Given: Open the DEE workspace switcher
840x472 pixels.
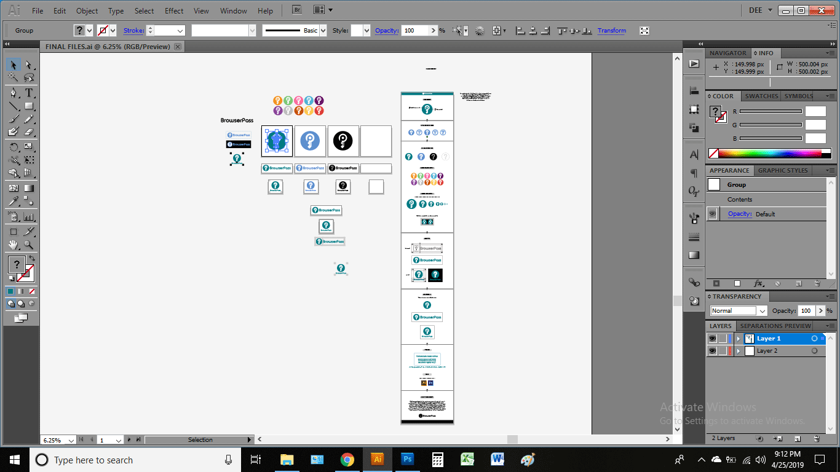Looking at the screenshot, I should tap(759, 10).
